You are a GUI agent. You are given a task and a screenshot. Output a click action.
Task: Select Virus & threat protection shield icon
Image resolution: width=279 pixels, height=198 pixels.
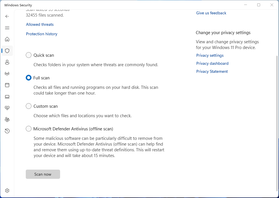click(7, 51)
